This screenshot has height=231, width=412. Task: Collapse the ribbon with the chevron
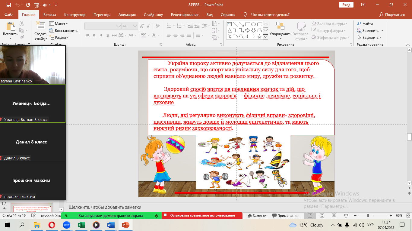[407, 45]
